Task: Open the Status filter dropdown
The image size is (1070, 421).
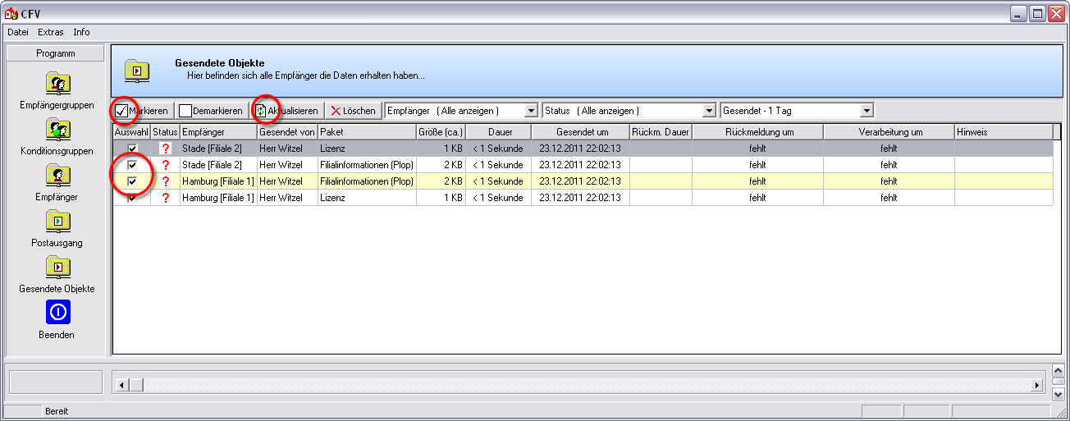Action: tap(709, 111)
